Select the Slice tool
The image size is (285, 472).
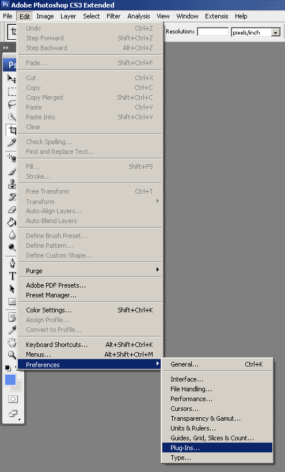[12, 143]
